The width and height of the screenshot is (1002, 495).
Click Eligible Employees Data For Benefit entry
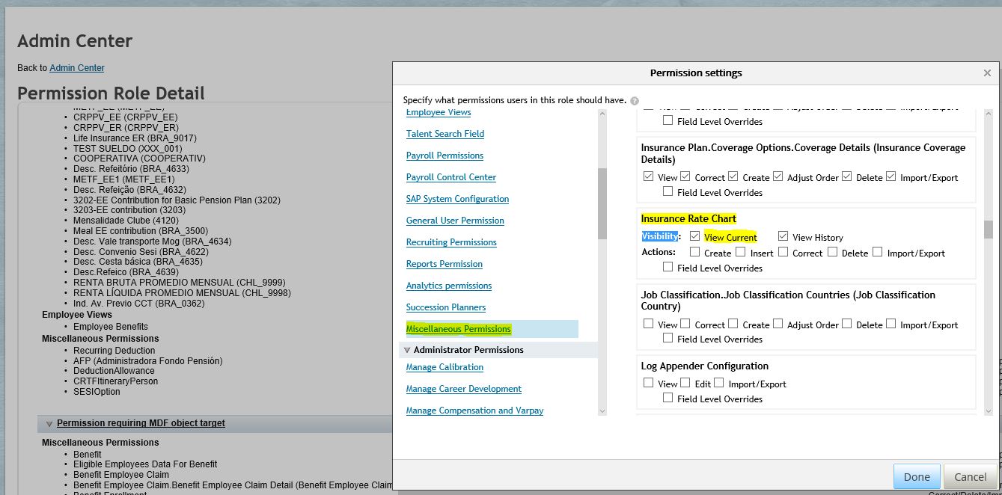point(145,464)
